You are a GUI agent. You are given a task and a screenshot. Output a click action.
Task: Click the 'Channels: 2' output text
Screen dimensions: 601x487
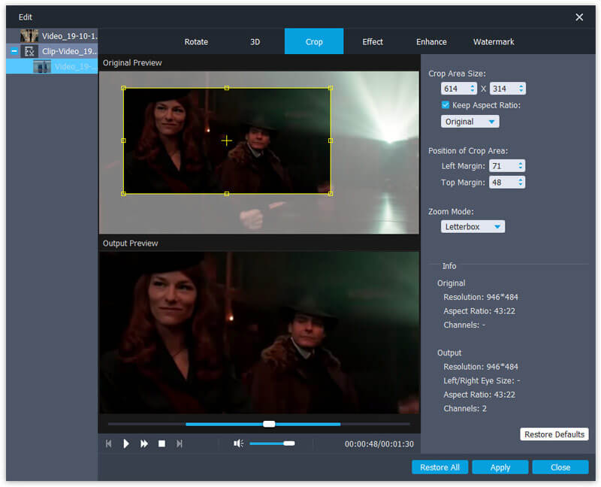click(x=465, y=409)
